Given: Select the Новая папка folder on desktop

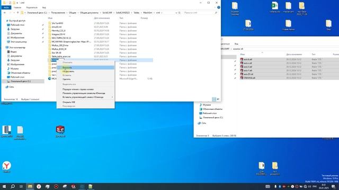Looking at the screenshot, I should 288,25.
